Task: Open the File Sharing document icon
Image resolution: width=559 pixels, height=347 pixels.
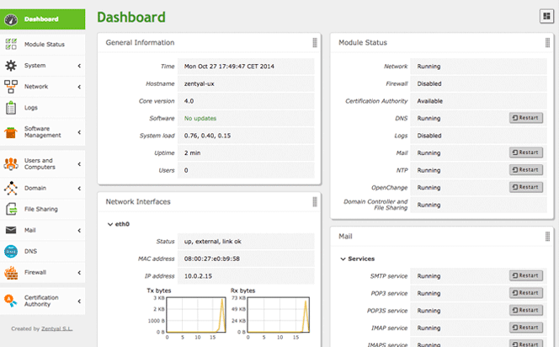Action: pos(12,209)
